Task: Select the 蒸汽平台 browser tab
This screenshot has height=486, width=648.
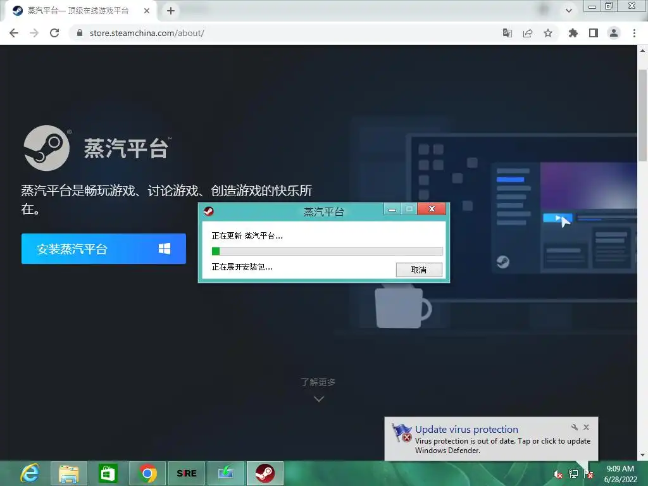Action: tap(78, 11)
